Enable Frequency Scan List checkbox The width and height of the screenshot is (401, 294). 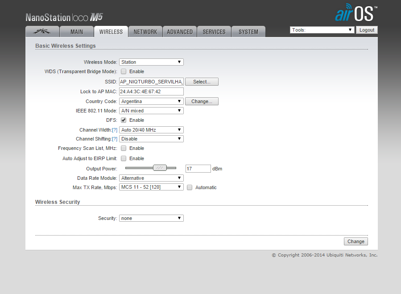[x=124, y=148]
